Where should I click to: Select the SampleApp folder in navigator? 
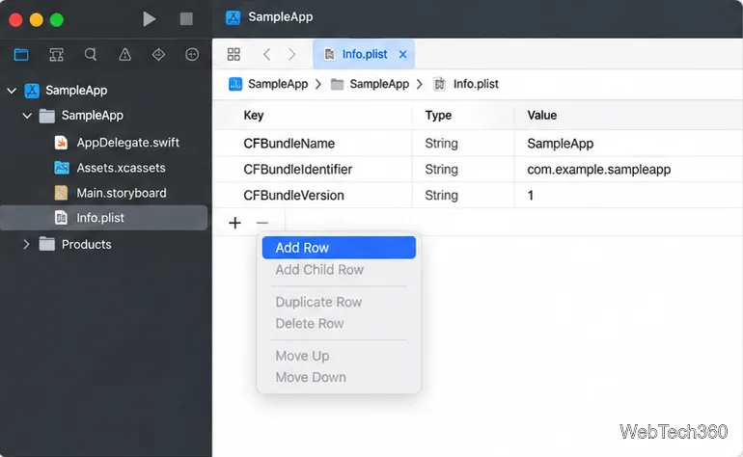92,116
